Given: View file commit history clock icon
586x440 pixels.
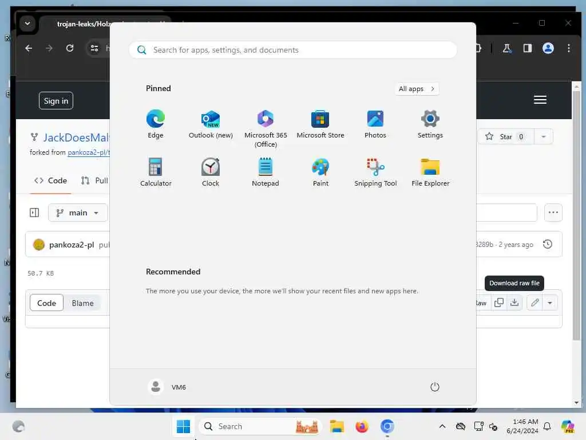Looking at the screenshot, I should (x=548, y=244).
